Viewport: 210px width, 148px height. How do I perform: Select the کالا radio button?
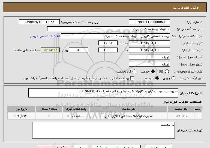pyautogui.click(x=167, y=72)
